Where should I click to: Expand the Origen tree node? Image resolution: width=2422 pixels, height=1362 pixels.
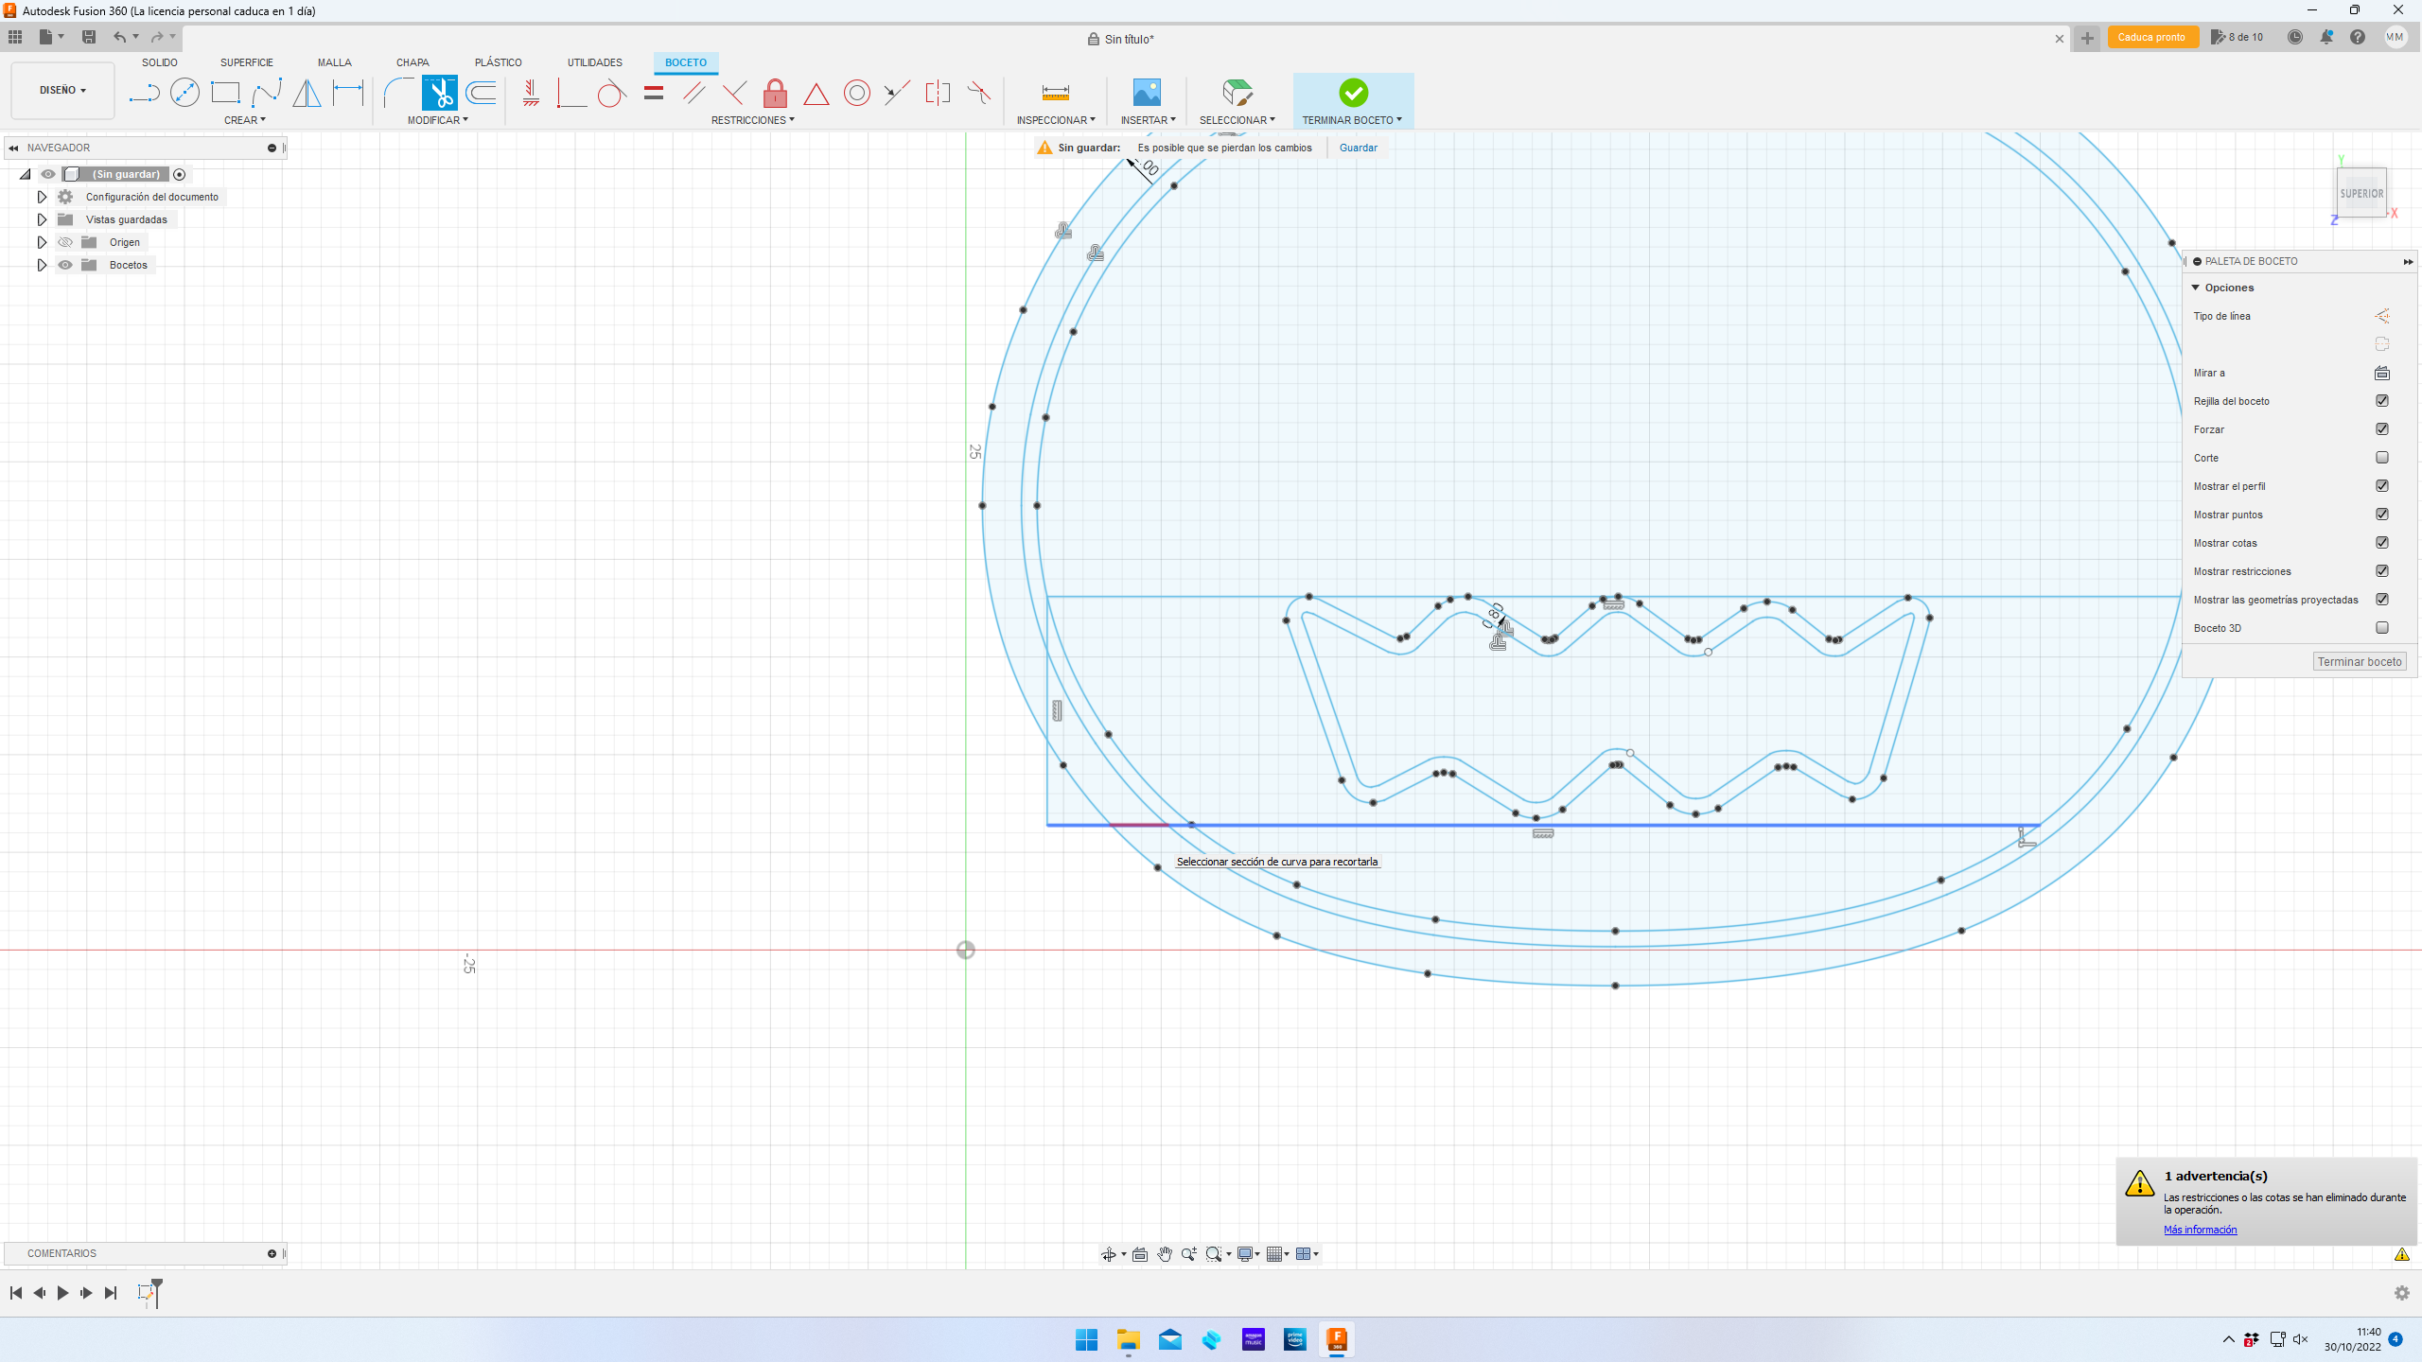coord(42,242)
